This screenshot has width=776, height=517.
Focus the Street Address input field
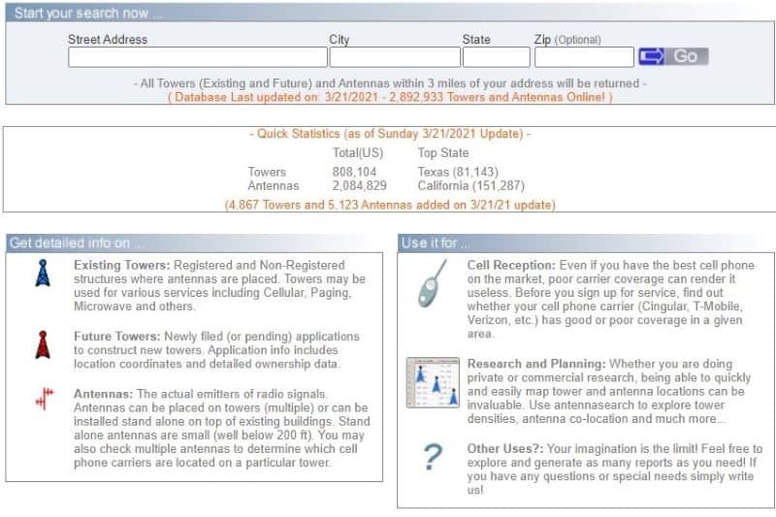click(x=193, y=57)
